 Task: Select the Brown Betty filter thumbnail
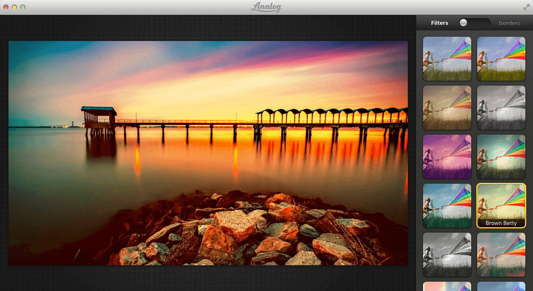(501, 206)
